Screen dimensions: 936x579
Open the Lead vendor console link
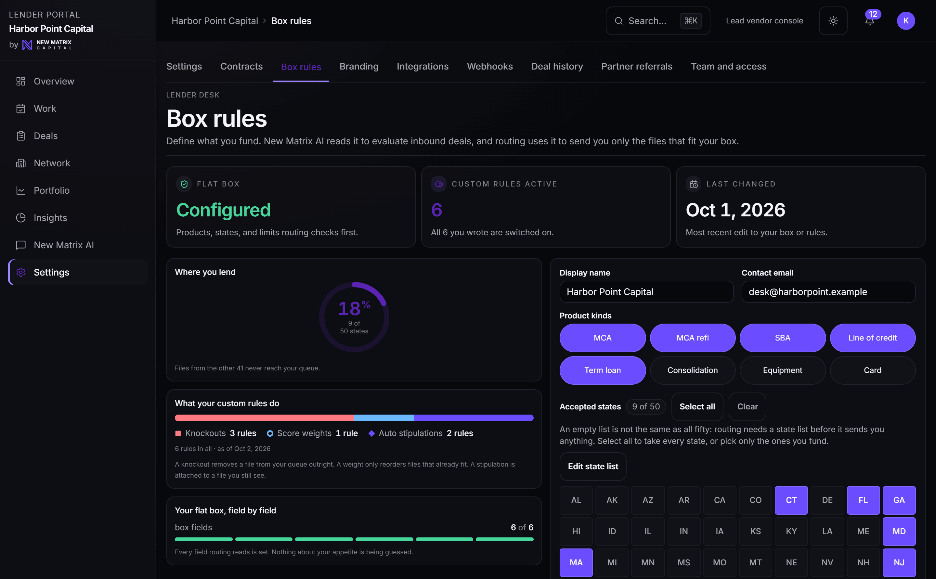coord(764,21)
